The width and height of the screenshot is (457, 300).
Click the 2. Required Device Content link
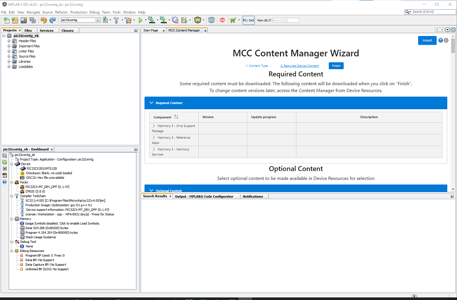pyautogui.click(x=299, y=66)
